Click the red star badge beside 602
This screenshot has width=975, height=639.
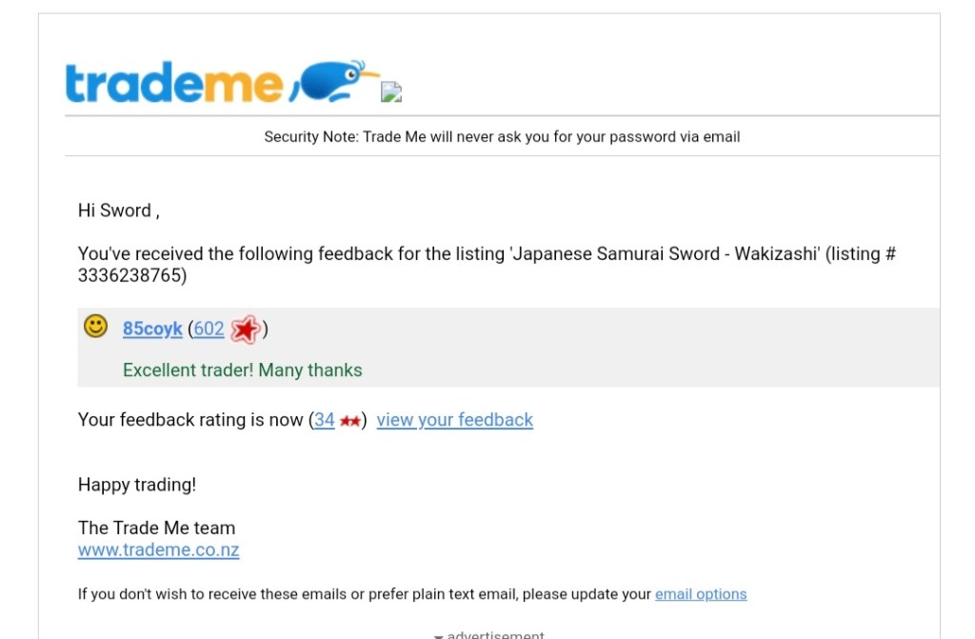[x=245, y=329]
